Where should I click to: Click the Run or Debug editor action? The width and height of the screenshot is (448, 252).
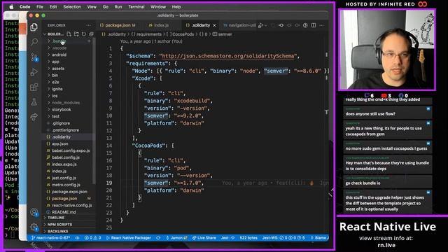point(260,25)
